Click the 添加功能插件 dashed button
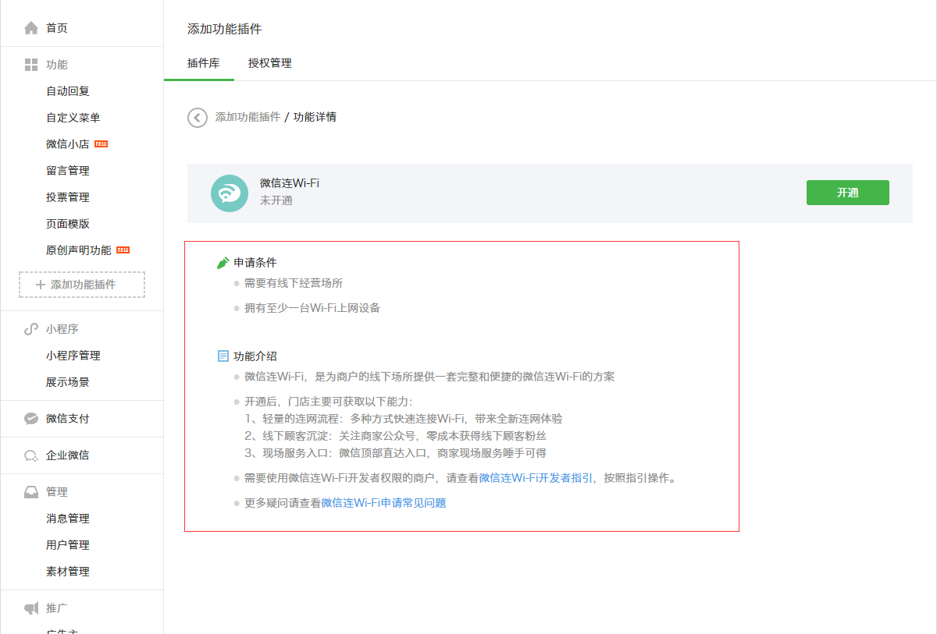Image resolution: width=937 pixels, height=634 pixels. 82,285
